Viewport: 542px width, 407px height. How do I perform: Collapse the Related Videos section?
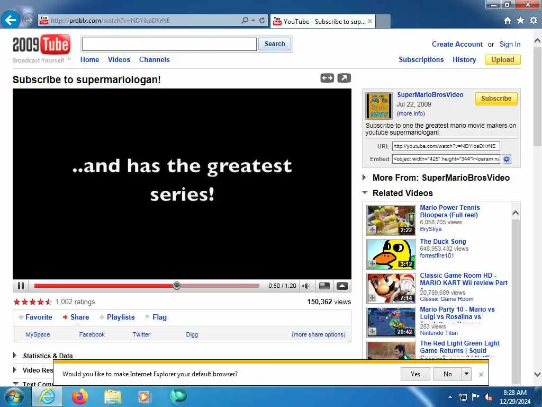coord(365,192)
